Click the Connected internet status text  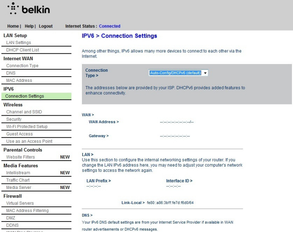109,26
